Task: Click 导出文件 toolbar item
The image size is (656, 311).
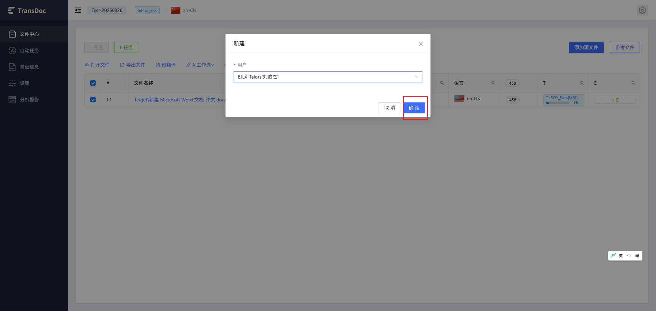Action: click(133, 65)
